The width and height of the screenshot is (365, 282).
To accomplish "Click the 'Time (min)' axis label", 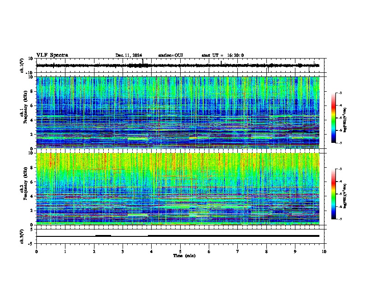I will [184, 256].
